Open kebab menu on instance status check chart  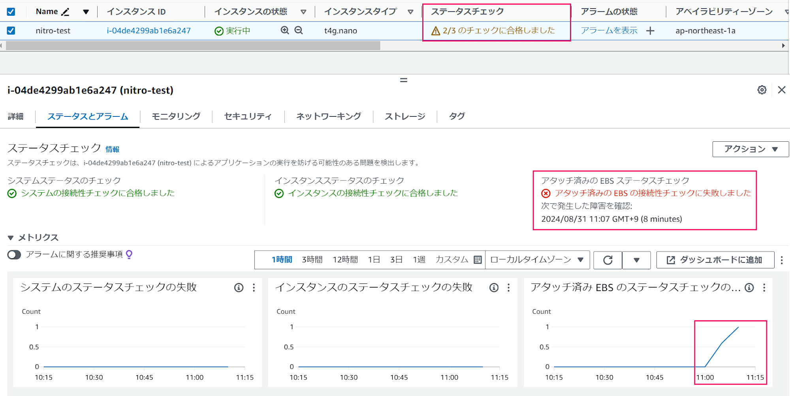[509, 288]
